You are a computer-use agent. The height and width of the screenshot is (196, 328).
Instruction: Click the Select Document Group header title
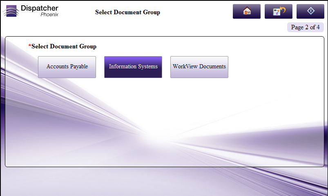pos(127,12)
